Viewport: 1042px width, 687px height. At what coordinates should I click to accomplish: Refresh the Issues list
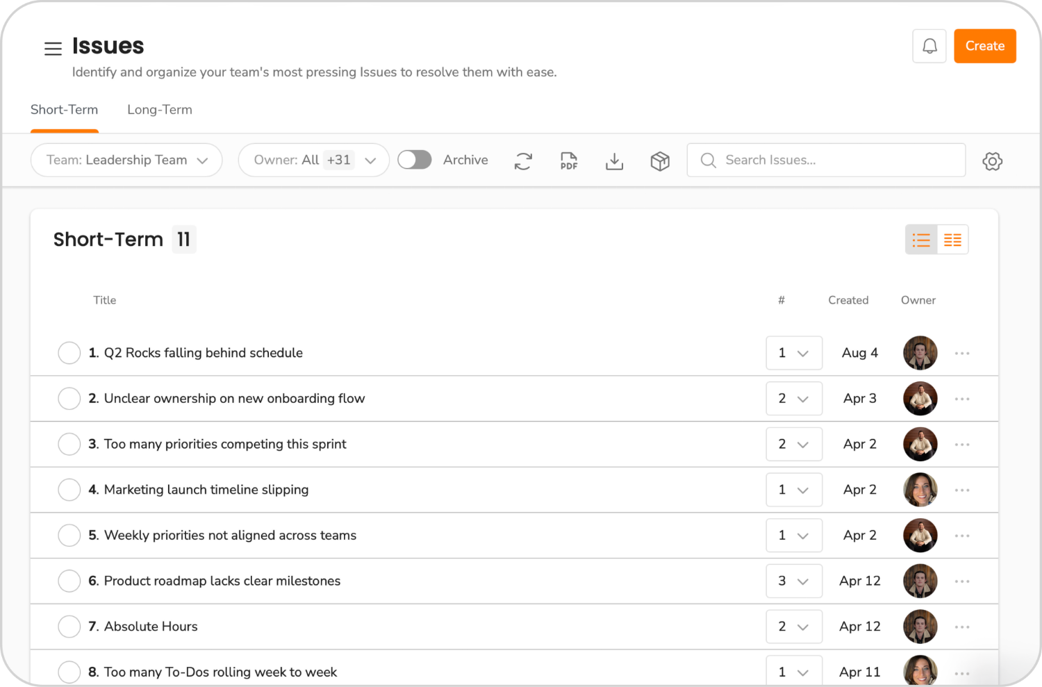(523, 160)
